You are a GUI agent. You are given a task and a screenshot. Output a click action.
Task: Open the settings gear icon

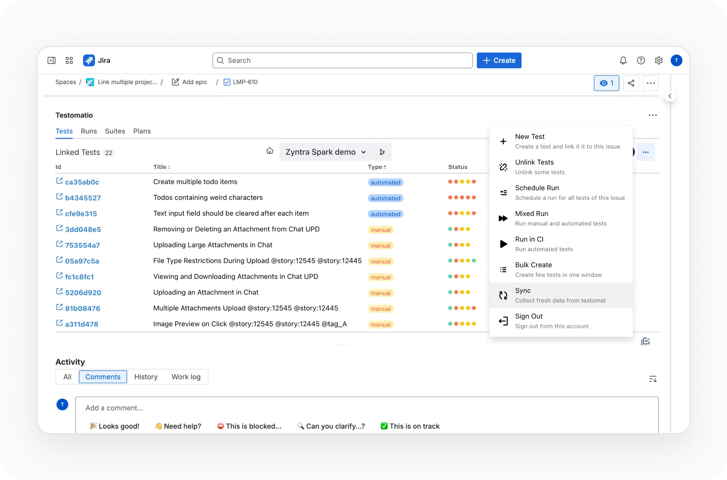pos(658,60)
